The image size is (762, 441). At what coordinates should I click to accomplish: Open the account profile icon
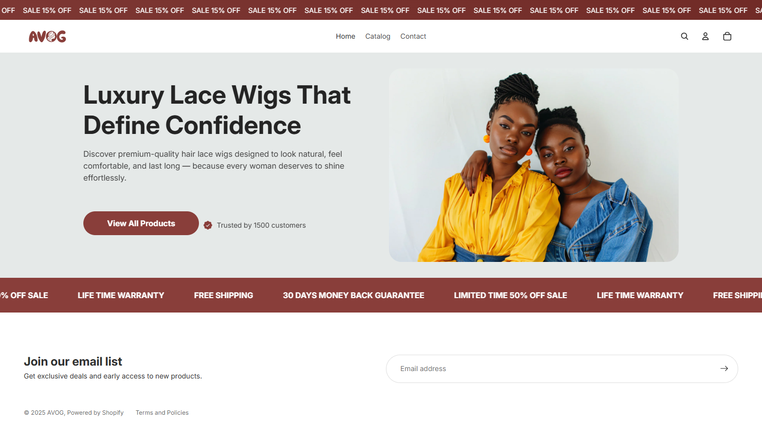(x=705, y=36)
